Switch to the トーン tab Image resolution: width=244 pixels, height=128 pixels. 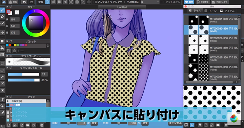point(211,11)
